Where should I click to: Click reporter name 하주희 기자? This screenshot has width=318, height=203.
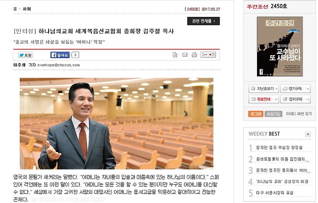tap(24, 65)
